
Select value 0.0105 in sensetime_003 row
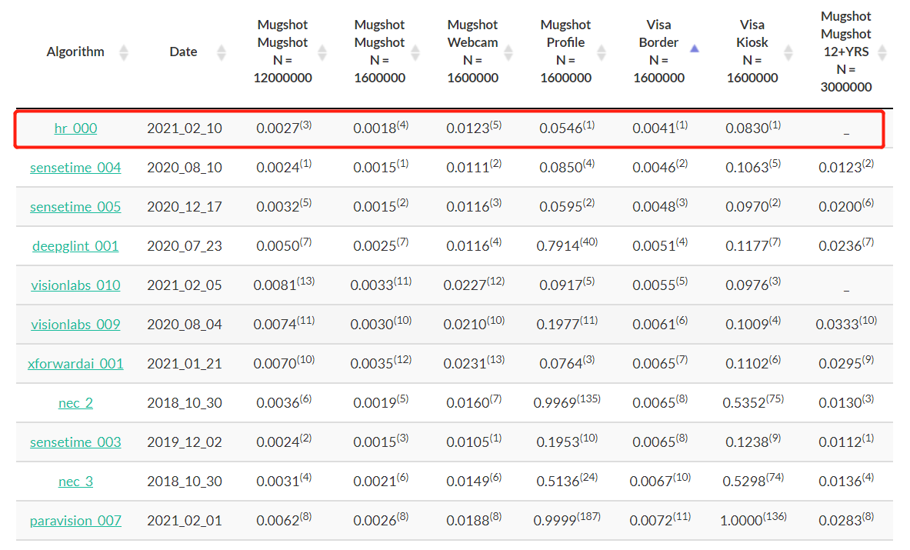click(468, 442)
